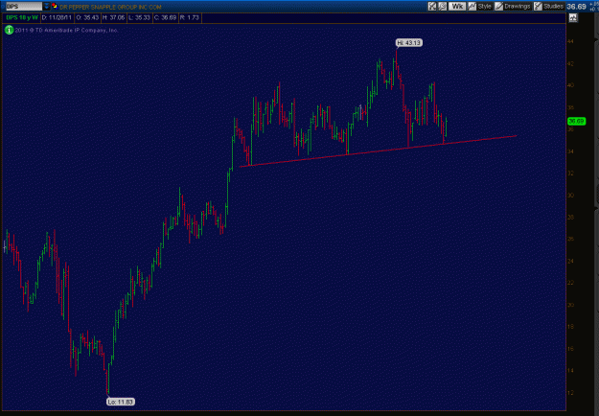Click the chart line icon beside Style
This screenshot has height=416, width=599.
pyautogui.click(x=472, y=6)
